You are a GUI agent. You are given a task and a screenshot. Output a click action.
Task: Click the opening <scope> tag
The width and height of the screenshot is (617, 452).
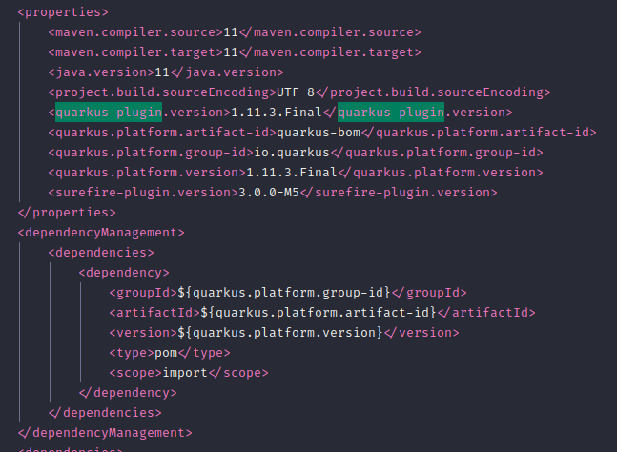click(x=135, y=373)
